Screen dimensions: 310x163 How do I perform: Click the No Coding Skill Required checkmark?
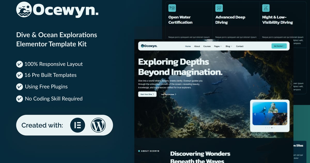[x=19, y=99]
